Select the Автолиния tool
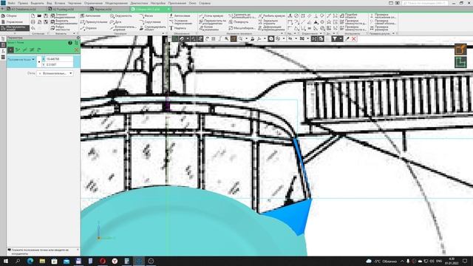This screenshot has height=266, width=473. click(90, 16)
